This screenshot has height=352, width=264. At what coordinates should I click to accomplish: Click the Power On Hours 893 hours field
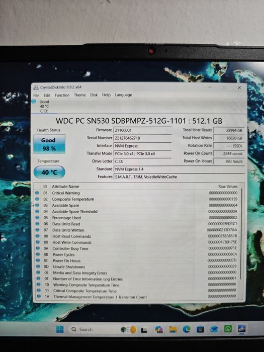coord(228,161)
